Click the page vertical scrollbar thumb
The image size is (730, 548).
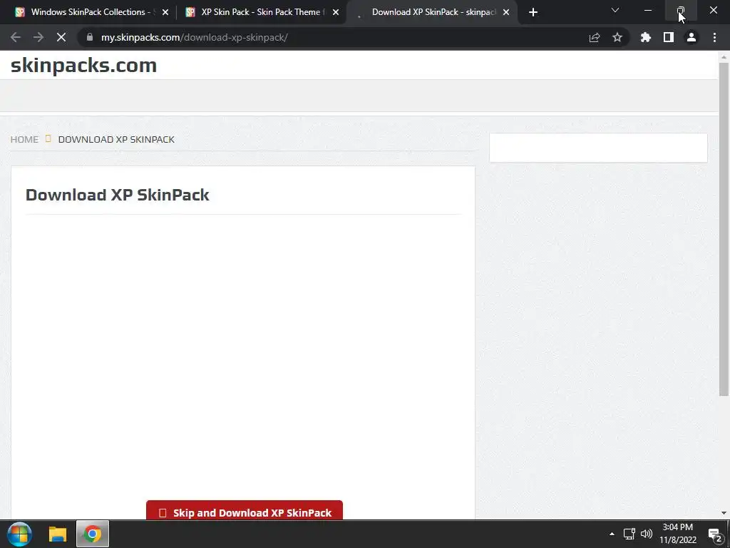pyautogui.click(x=724, y=228)
